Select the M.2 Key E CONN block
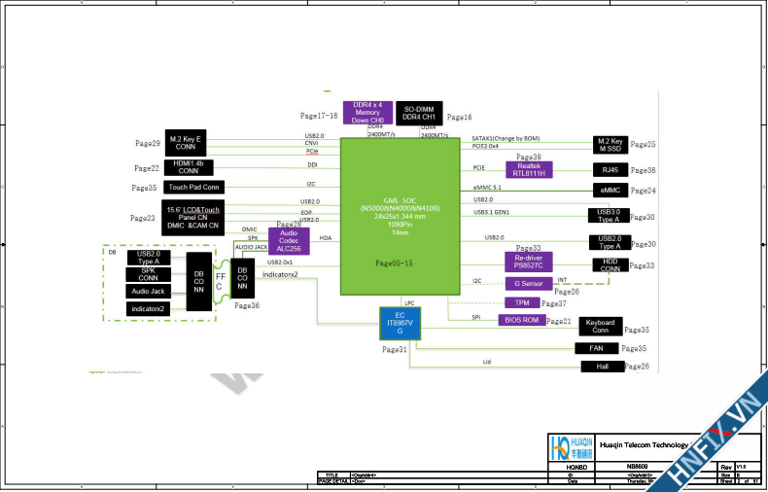This screenshot has height=492, width=768. tap(189, 142)
